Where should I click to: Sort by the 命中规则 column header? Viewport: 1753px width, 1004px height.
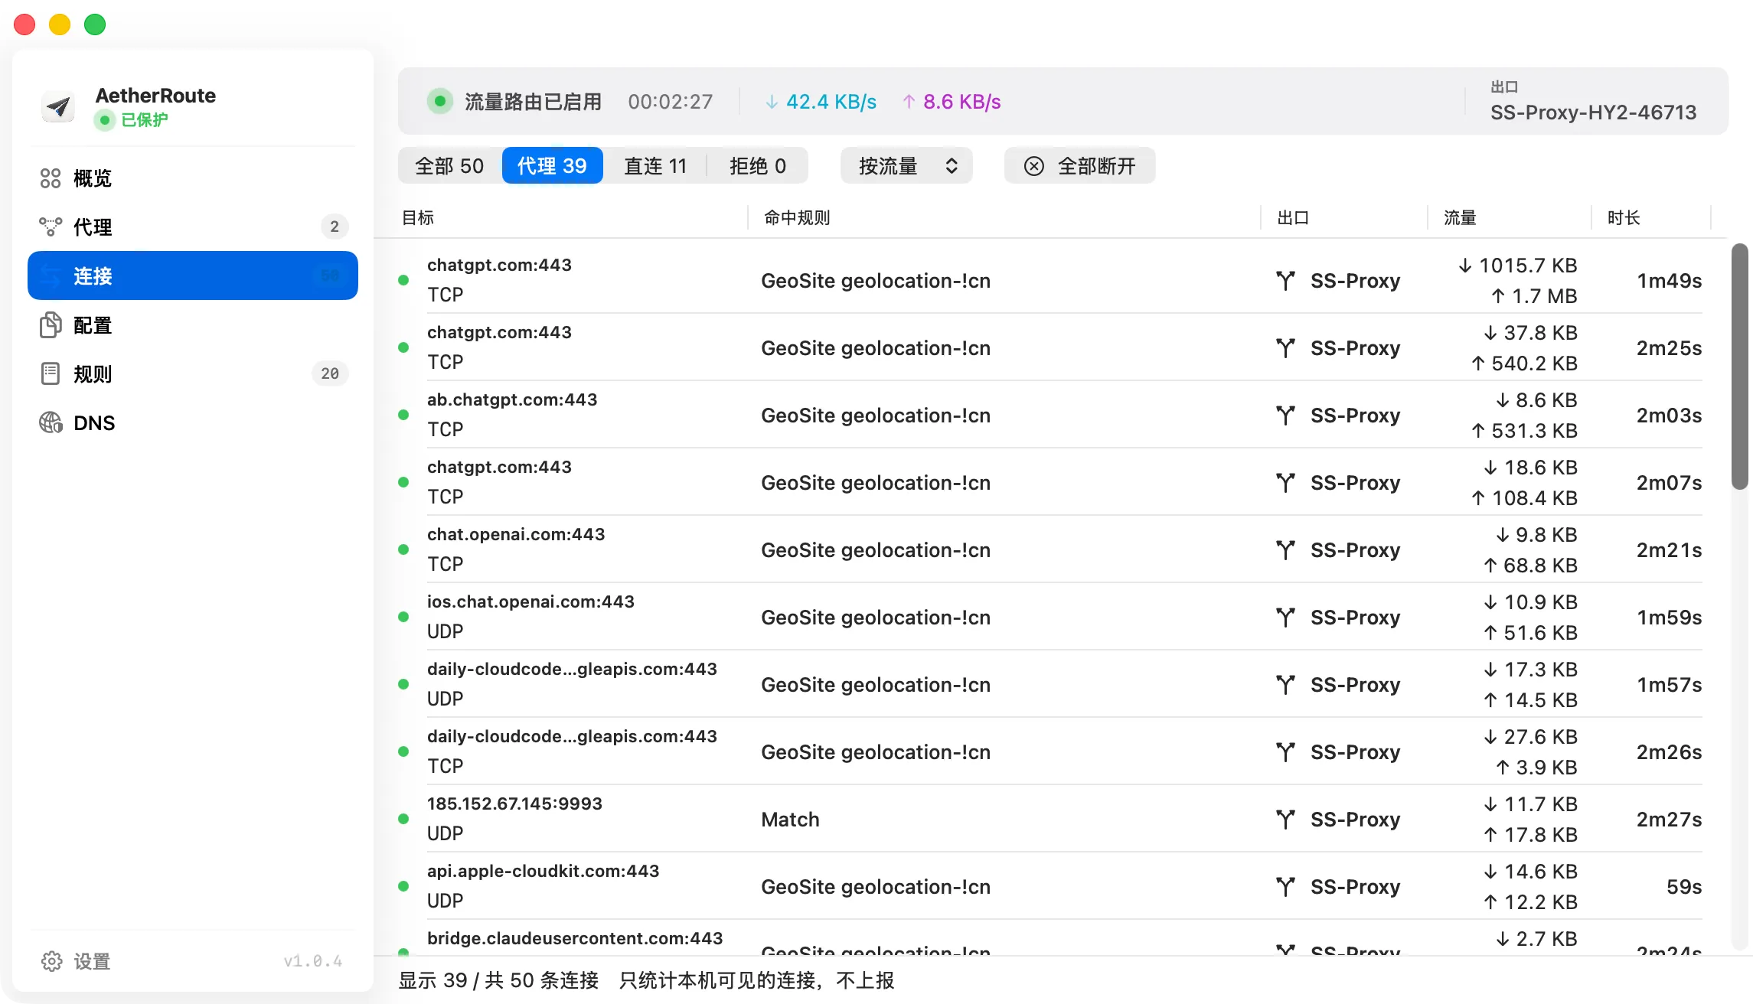click(x=797, y=218)
